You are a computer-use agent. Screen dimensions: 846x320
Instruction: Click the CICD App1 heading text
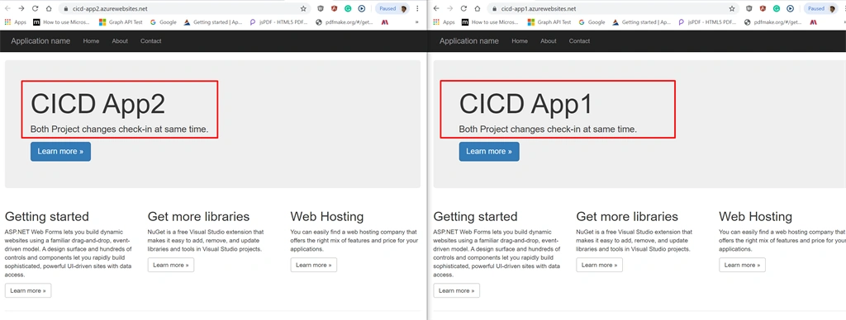525,103
